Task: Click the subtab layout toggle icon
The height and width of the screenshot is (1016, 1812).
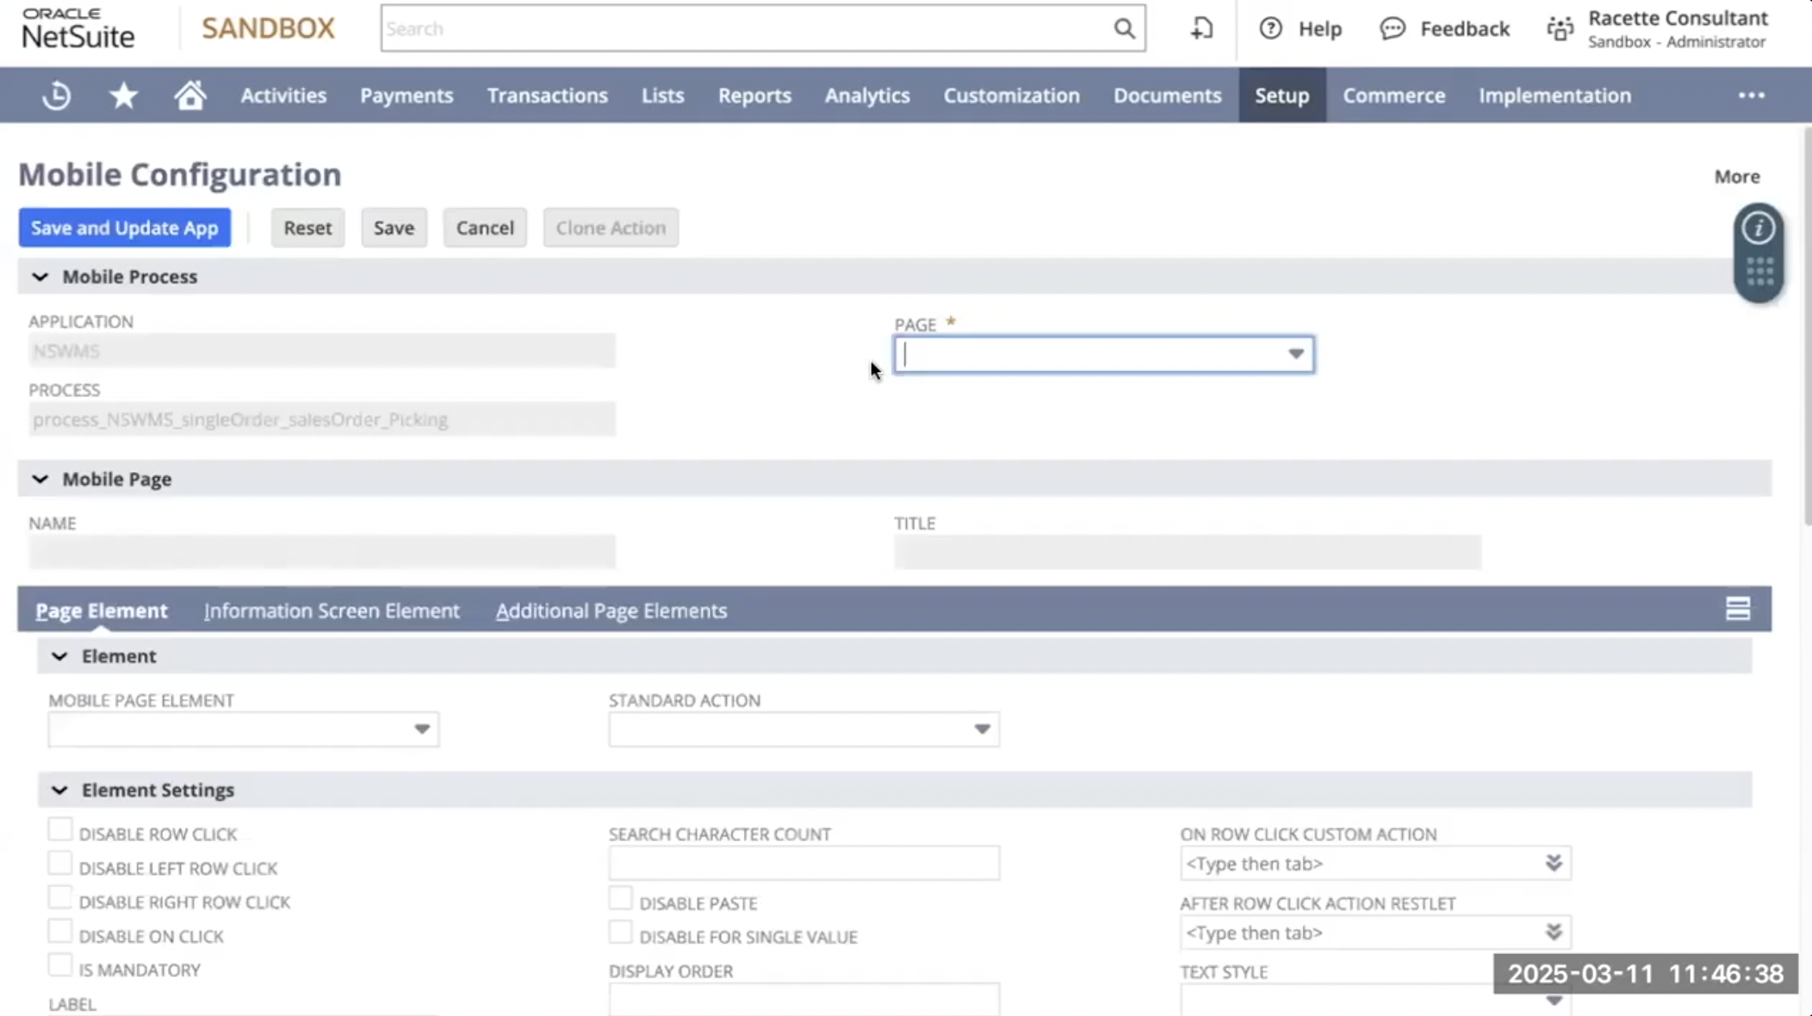Action: [1737, 610]
